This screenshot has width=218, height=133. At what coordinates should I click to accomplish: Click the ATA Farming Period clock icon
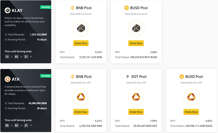click(x=6, y=108)
